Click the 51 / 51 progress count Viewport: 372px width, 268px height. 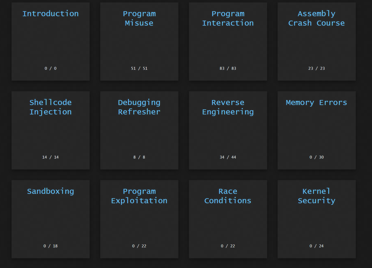[x=139, y=68]
